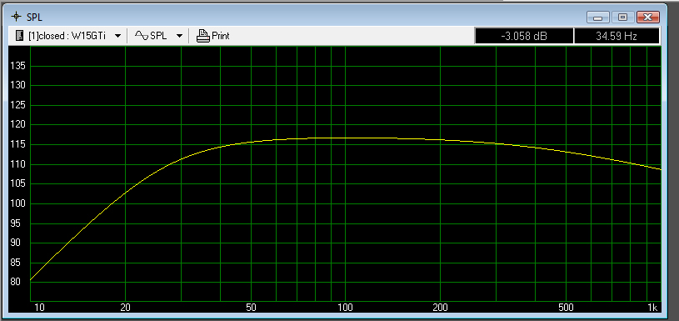Viewport: 679px width, 321px height.
Task: Click the SPL window title bar icon
Action: (17, 17)
